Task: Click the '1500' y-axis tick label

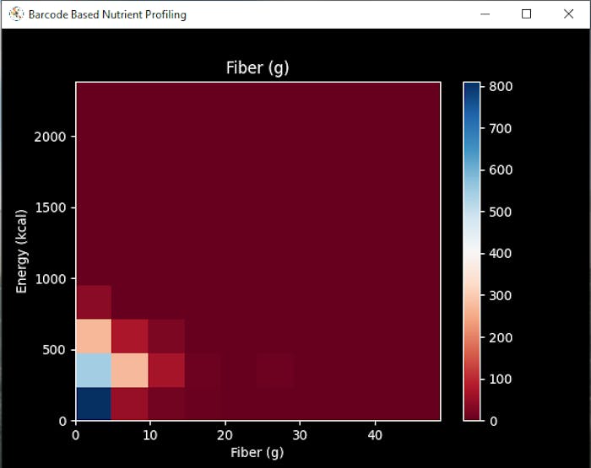Action: [50, 207]
